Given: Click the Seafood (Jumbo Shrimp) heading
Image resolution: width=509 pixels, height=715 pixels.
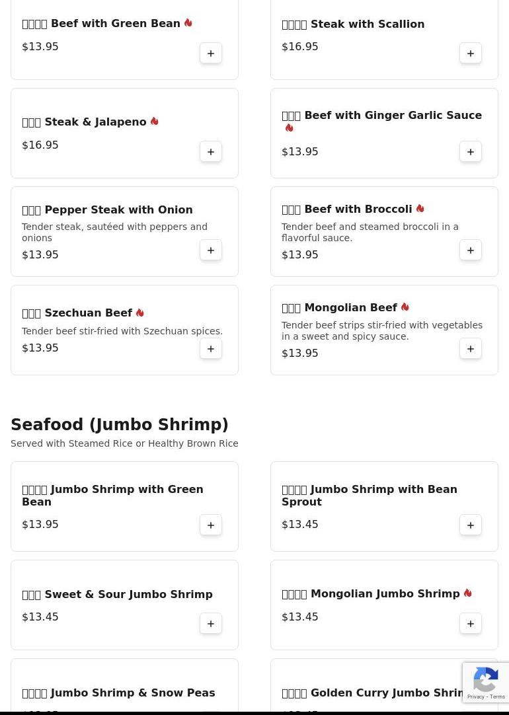Looking at the screenshot, I should coord(120,425).
